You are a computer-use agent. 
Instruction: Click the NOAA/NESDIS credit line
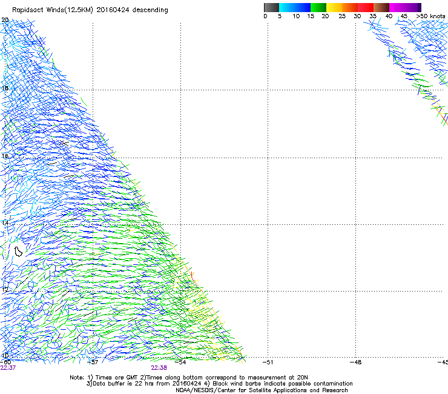[262, 390]
